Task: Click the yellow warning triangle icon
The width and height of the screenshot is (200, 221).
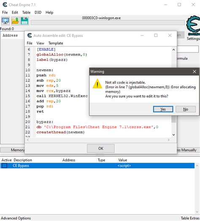Action: click(97, 84)
